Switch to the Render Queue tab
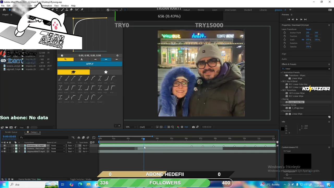Image resolution: width=334 pixels, height=188 pixels. [x=11, y=132]
